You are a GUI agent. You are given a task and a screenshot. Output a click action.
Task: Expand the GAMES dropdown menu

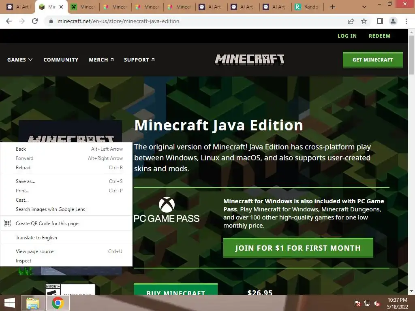20,60
